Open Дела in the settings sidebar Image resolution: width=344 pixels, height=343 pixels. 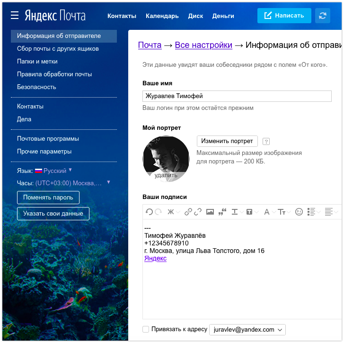coord(24,119)
